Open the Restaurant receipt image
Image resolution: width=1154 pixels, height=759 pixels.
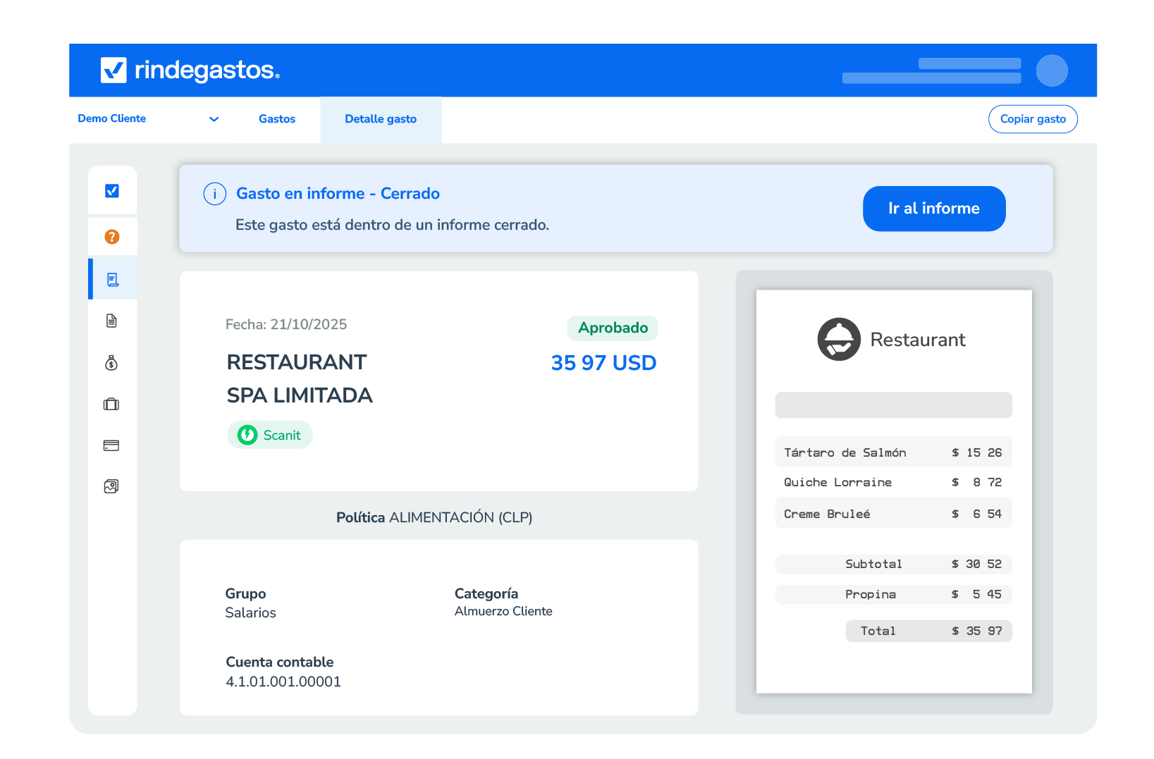894,491
